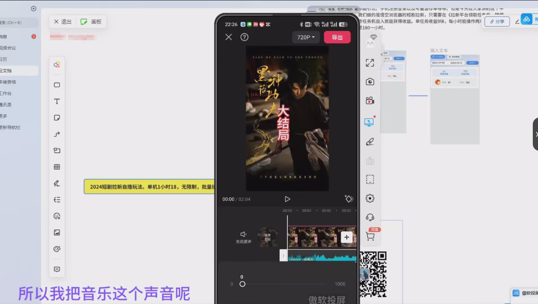Click the dashed tablet frame icon
This screenshot has width=538, height=304.
click(370, 180)
